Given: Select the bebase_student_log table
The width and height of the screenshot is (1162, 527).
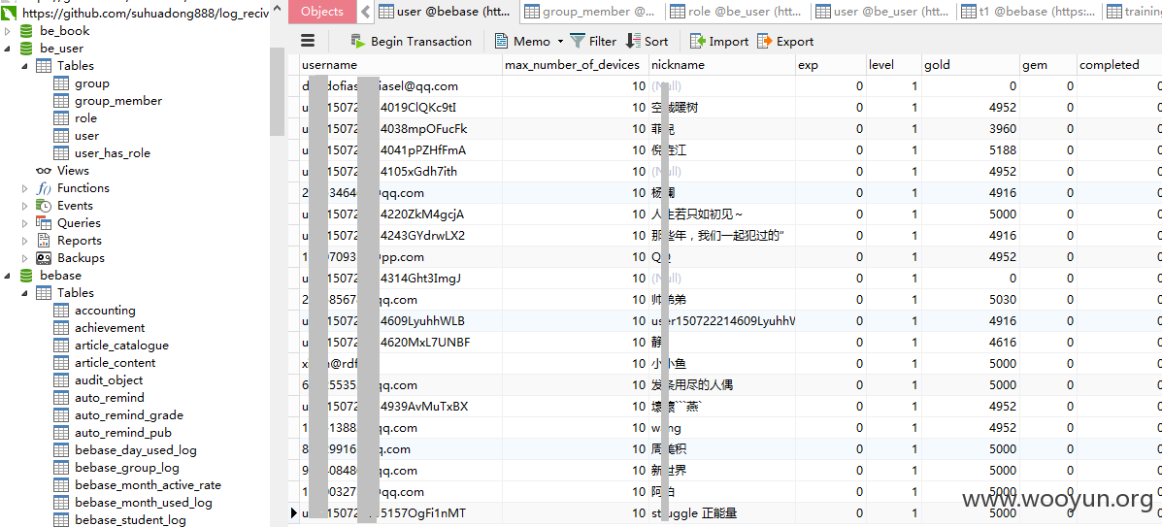Looking at the screenshot, I should tap(130, 519).
